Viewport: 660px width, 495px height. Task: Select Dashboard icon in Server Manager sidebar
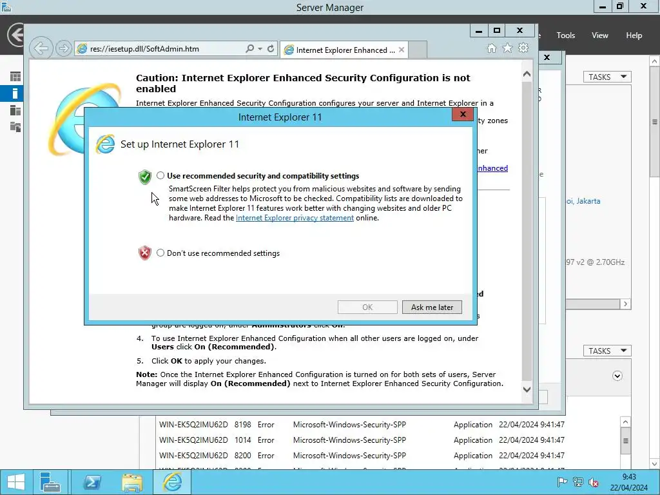15,77
